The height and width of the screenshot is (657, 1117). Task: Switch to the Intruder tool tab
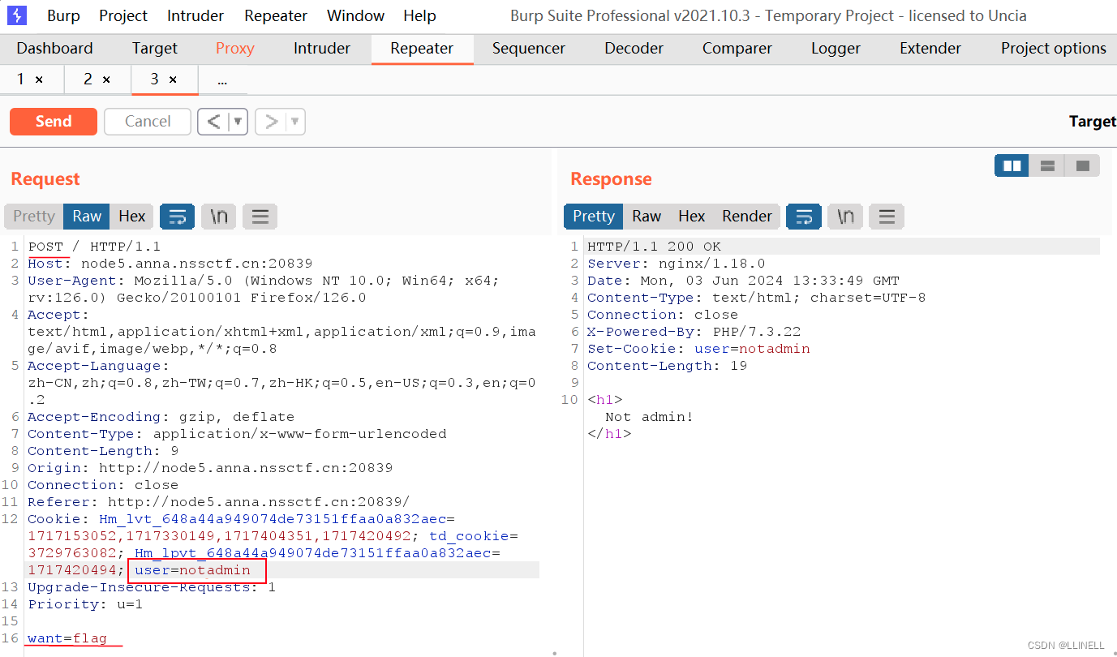click(x=322, y=49)
